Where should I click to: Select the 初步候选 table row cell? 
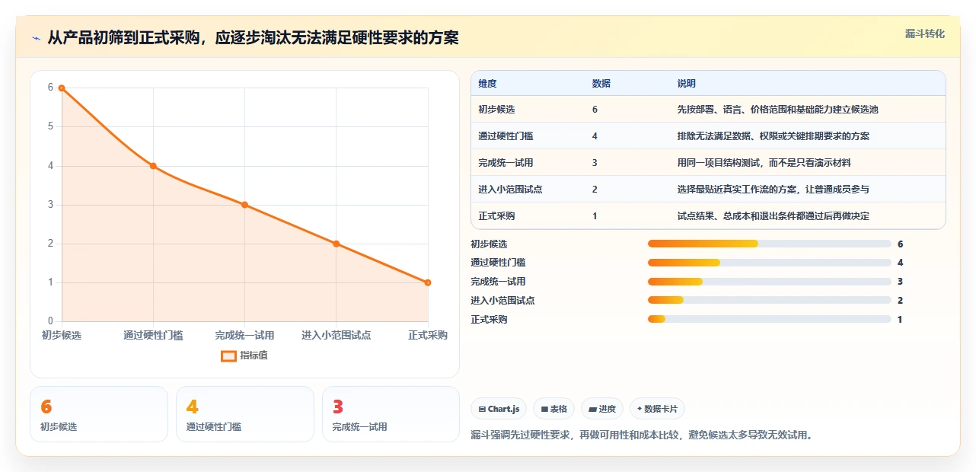tap(496, 110)
